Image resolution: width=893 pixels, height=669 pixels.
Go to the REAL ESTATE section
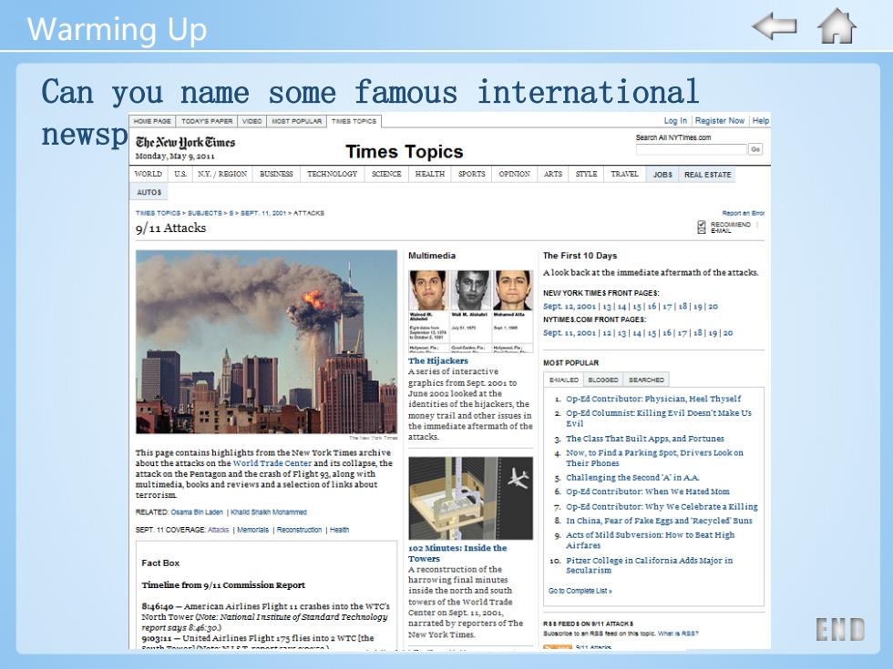pos(707,175)
